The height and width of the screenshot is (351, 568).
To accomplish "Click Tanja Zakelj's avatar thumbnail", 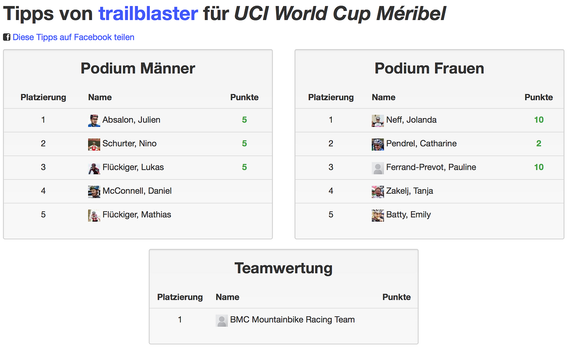I will (x=378, y=192).
